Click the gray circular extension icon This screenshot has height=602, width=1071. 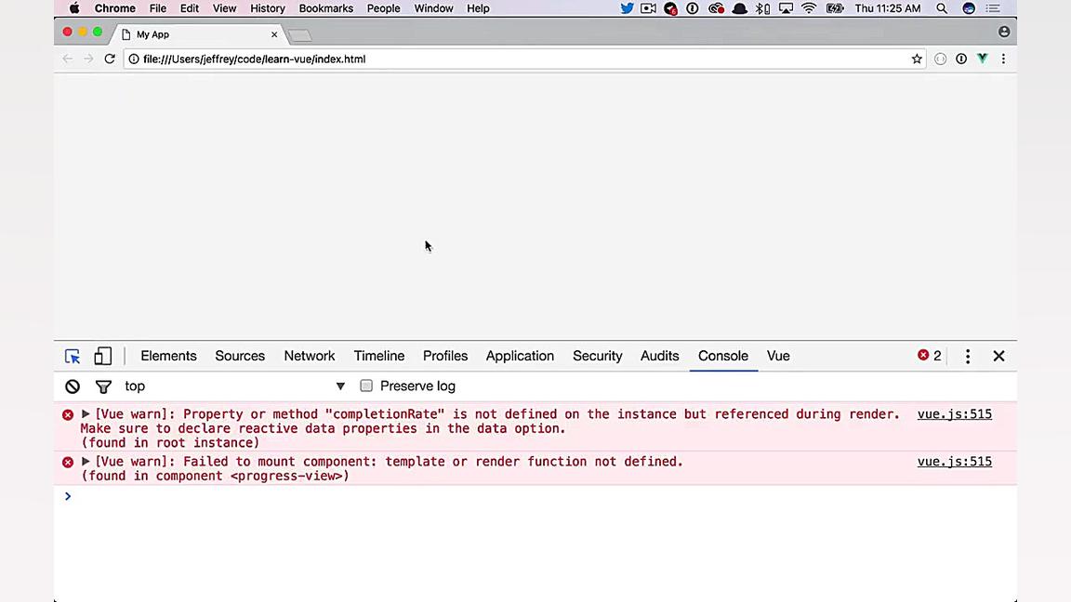(941, 59)
